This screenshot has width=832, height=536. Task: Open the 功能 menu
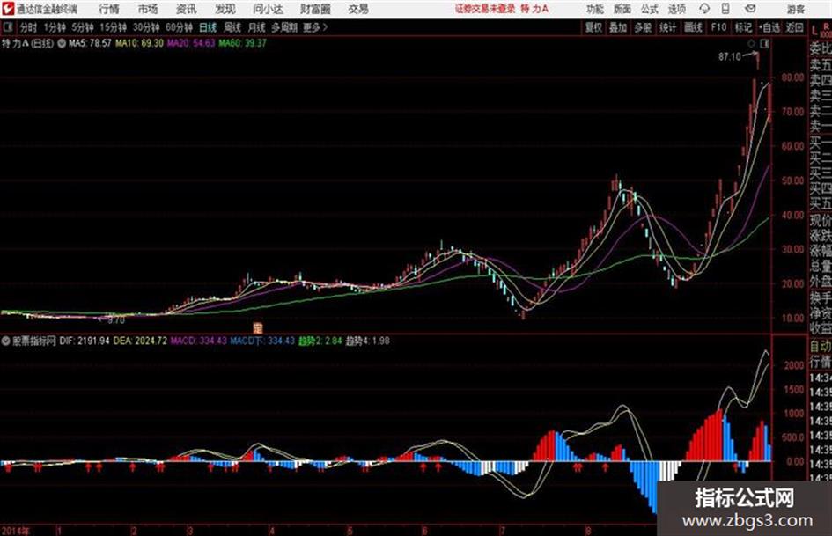coord(594,9)
